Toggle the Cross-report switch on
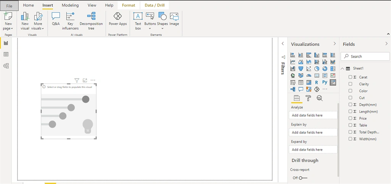 pos(303,178)
